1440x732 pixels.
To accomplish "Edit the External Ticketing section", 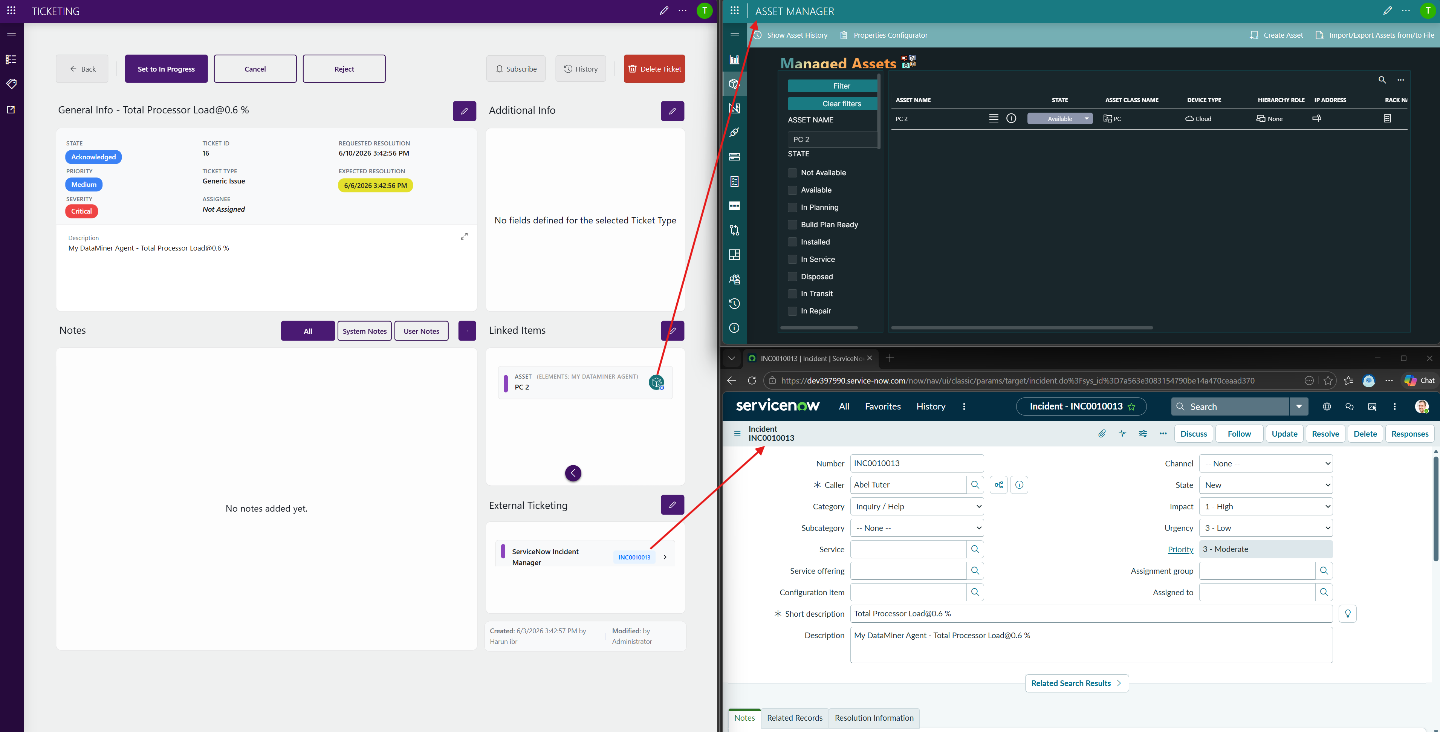I will (673, 504).
